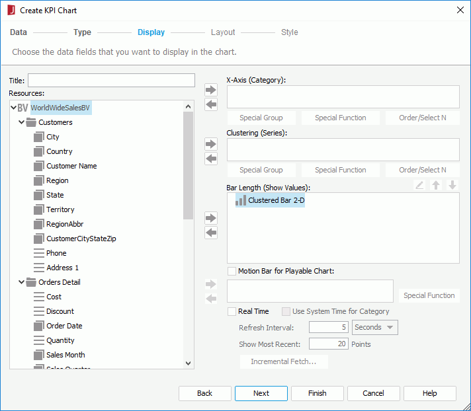
Task: Click the Clustered Bar 2-D chart icon
Action: pos(241,200)
